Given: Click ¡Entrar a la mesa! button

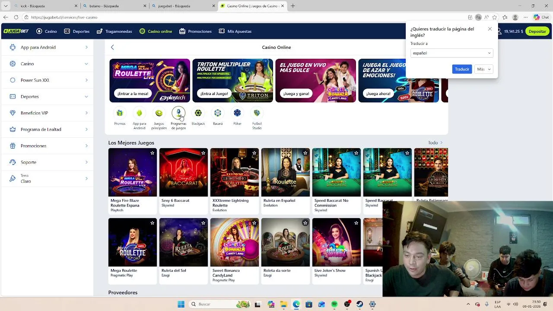Looking at the screenshot, I should pyautogui.click(x=132, y=93).
